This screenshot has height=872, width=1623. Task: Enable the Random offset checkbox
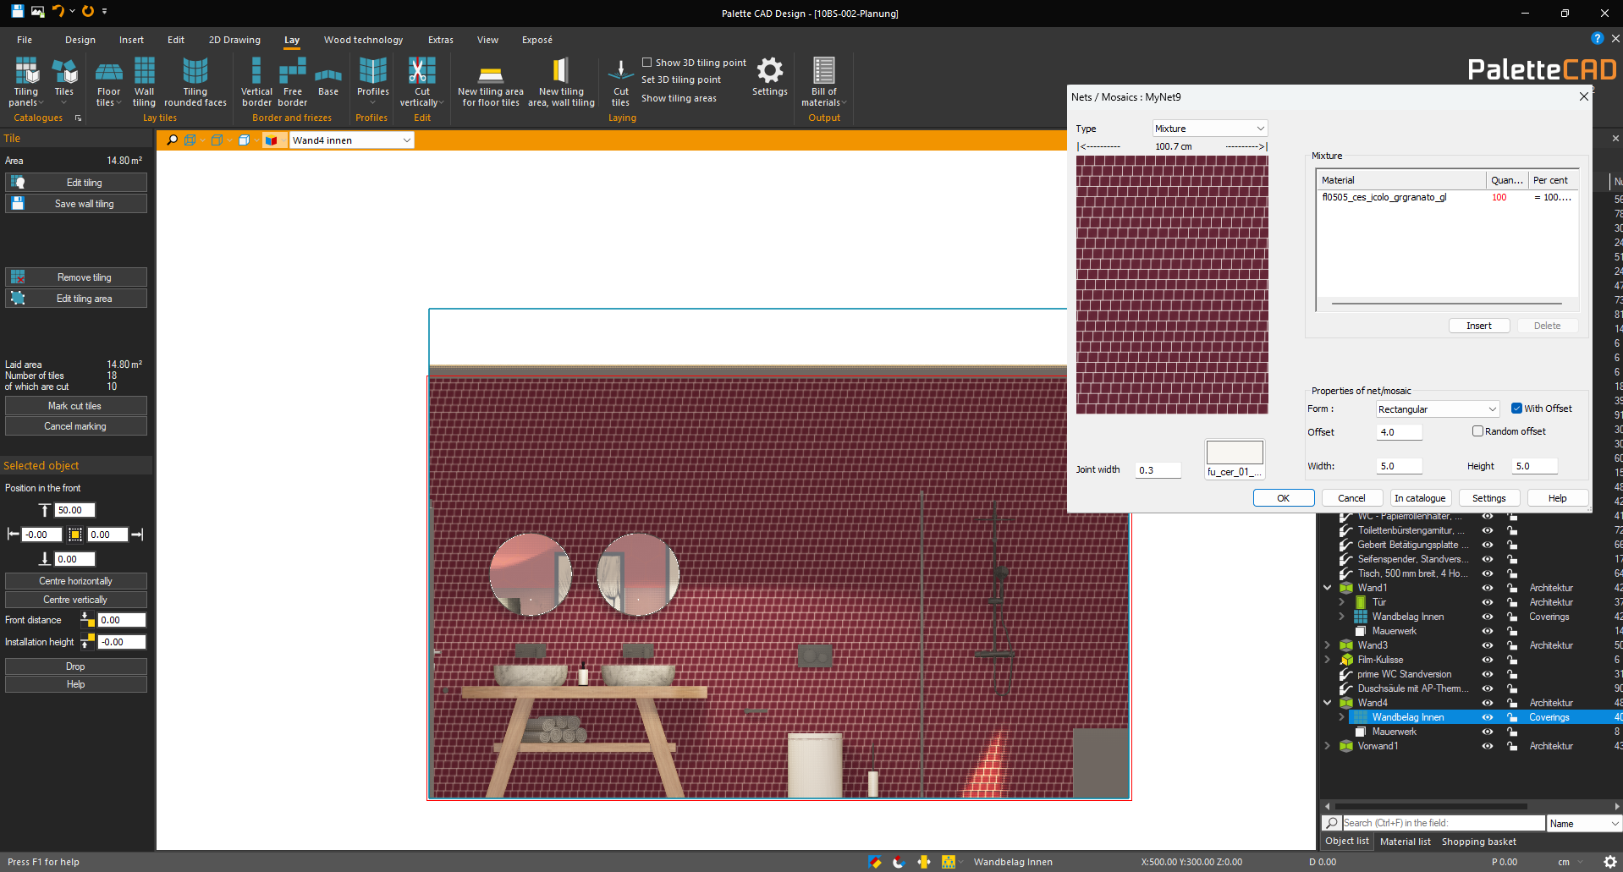point(1477,431)
